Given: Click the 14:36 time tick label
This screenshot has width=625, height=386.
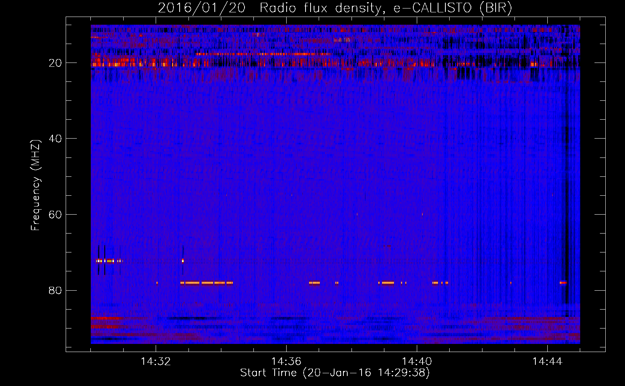Looking at the screenshot, I should coord(286,362).
